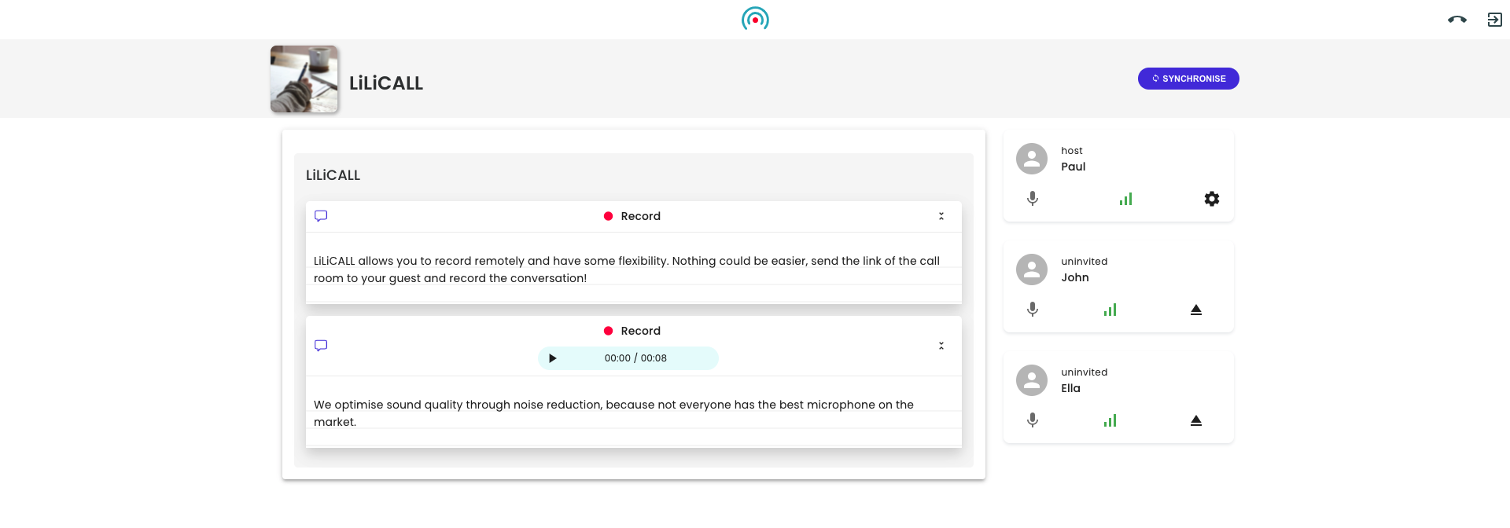
Task: Mute Paul's microphone
Action: tap(1033, 199)
